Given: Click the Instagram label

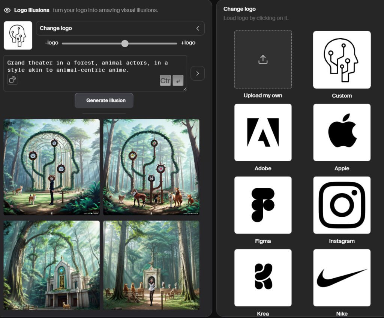Looking at the screenshot, I should [342, 241].
